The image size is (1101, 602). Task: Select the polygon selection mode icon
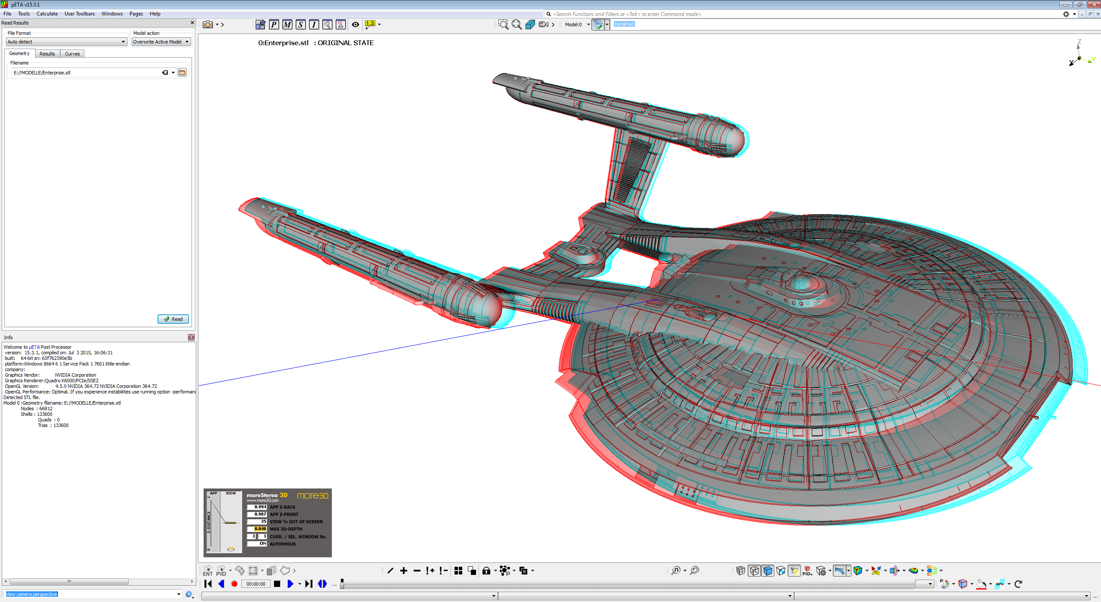point(285,571)
